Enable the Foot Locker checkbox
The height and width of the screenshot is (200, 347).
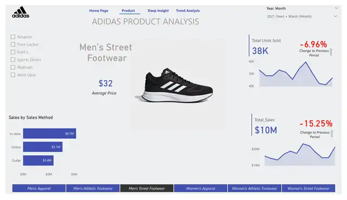(13, 44)
